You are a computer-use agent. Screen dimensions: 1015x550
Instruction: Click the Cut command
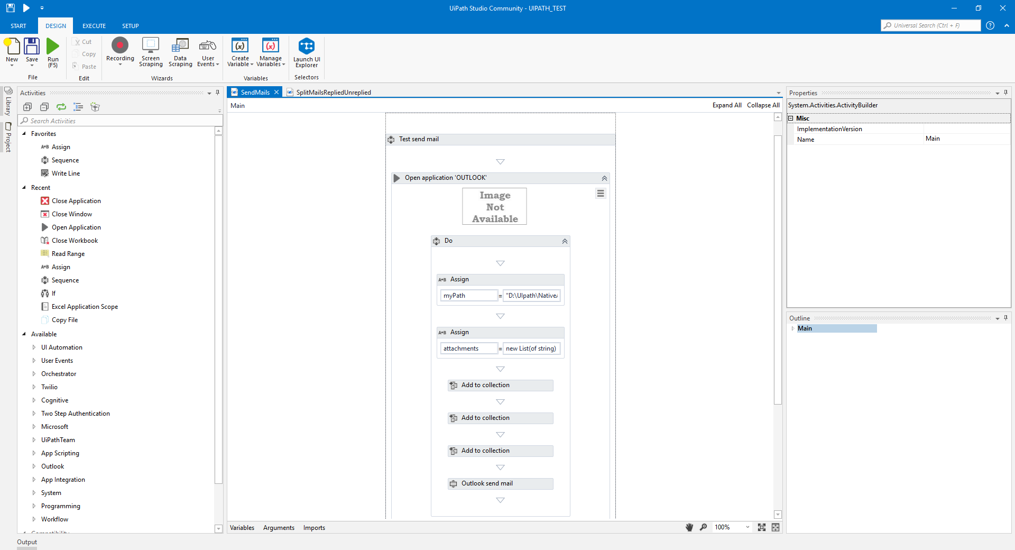pyautogui.click(x=83, y=42)
